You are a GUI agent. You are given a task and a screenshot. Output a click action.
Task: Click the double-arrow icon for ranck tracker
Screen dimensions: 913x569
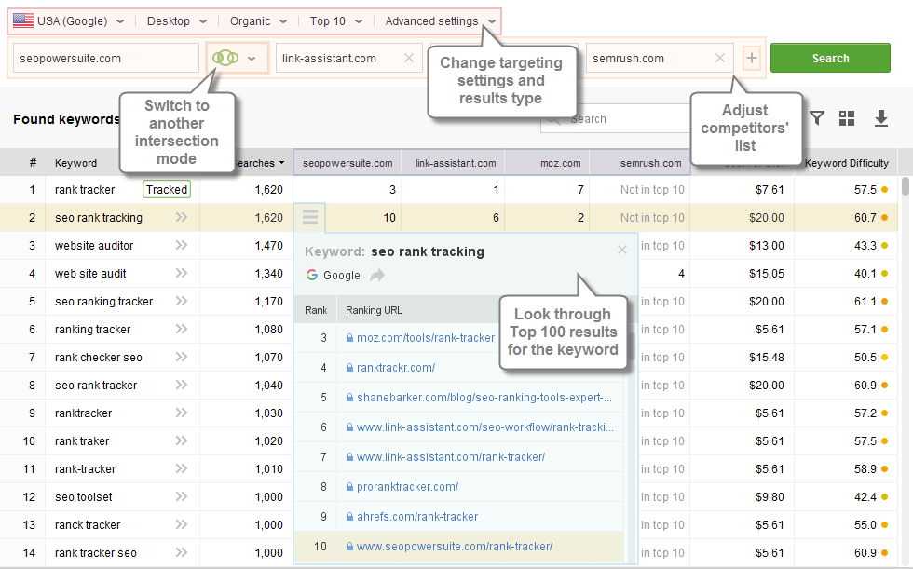coord(182,524)
